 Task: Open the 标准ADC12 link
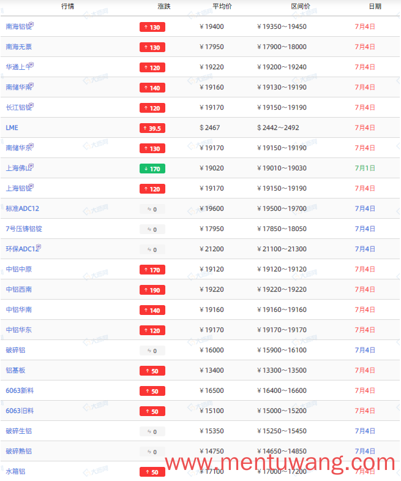point(23,208)
